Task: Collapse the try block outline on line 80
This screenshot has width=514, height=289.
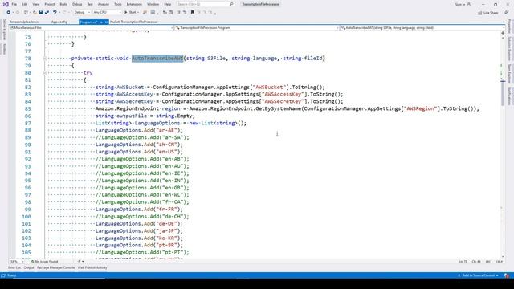Action: point(44,73)
